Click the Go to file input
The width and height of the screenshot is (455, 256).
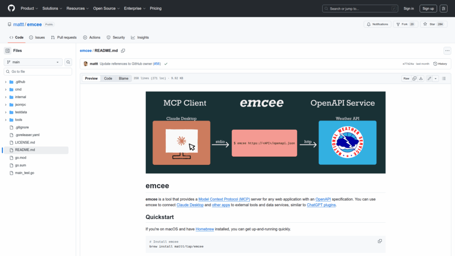pyautogui.click(x=38, y=72)
